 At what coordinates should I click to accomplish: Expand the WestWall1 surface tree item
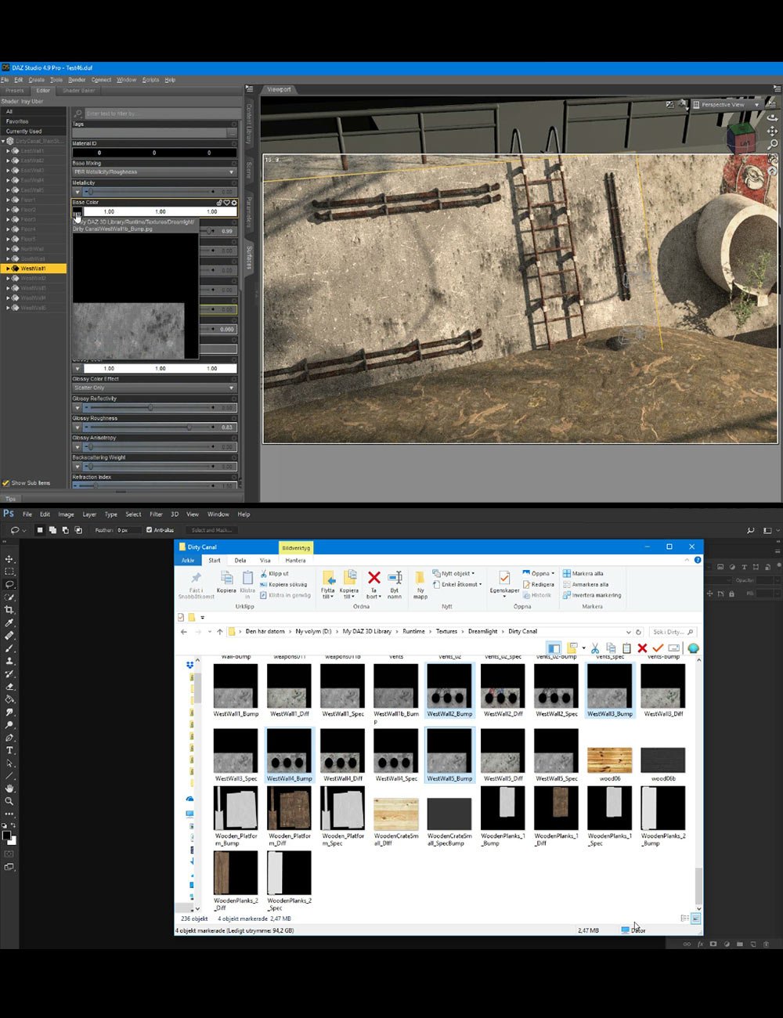tap(8, 269)
